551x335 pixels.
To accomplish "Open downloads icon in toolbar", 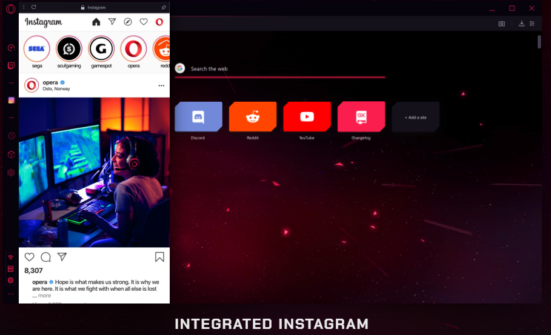I will click(x=521, y=24).
